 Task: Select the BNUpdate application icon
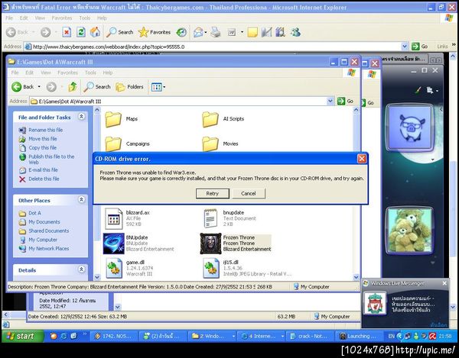113,244
